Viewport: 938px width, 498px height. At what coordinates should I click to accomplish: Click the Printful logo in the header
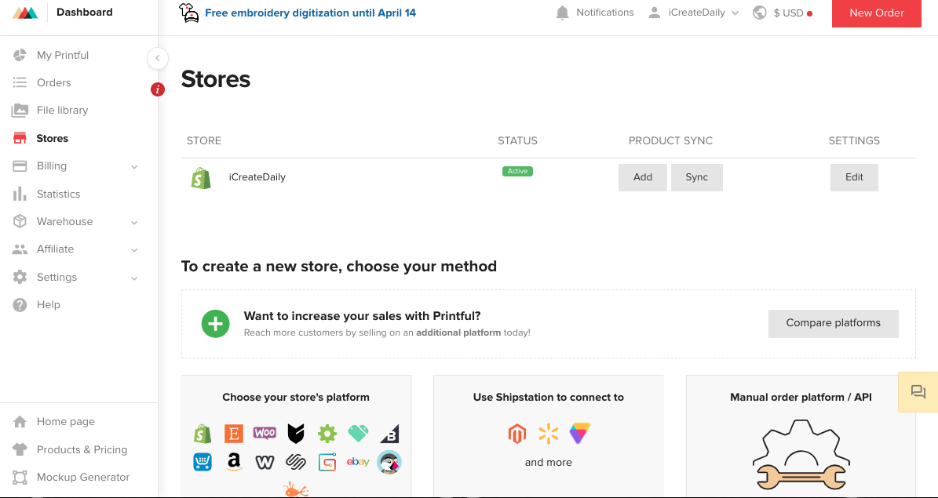tap(25, 13)
